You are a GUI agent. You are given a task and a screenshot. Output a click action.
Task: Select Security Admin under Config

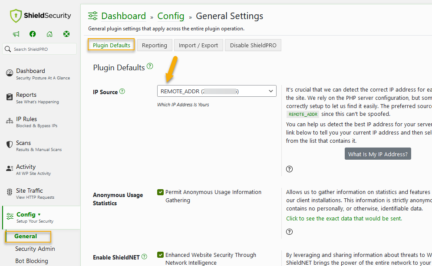coord(35,249)
